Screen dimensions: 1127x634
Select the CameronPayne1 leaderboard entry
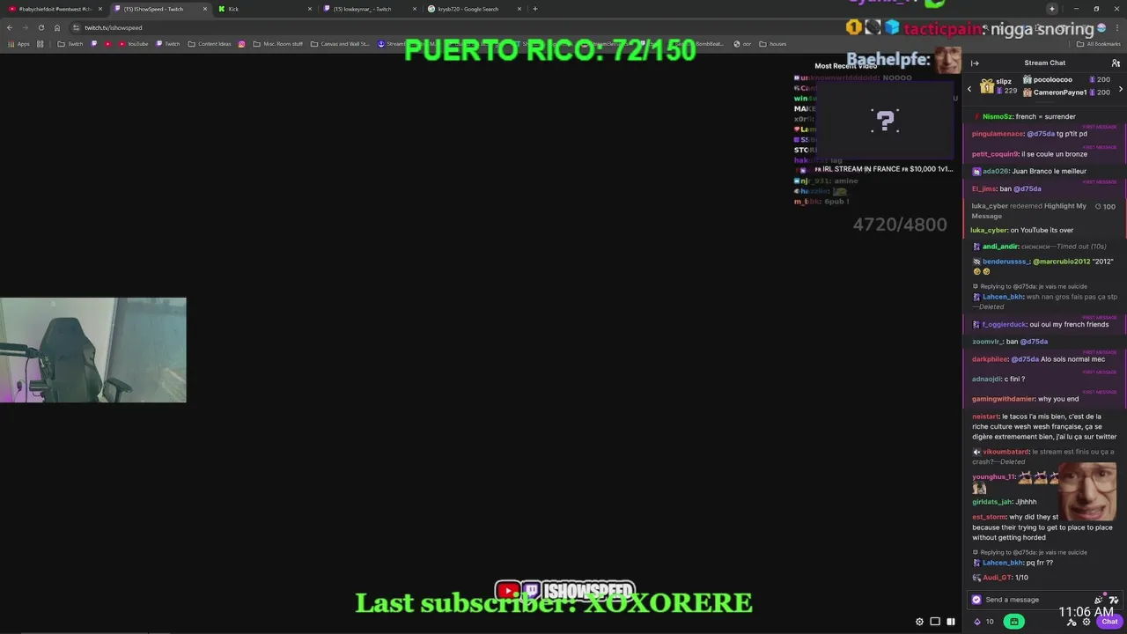pos(1066,92)
